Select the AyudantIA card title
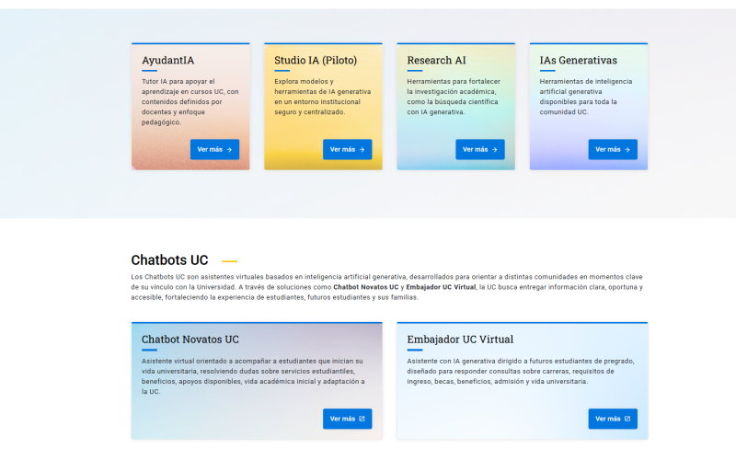The width and height of the screenshot is (736, 449). (x=168, y=60)
